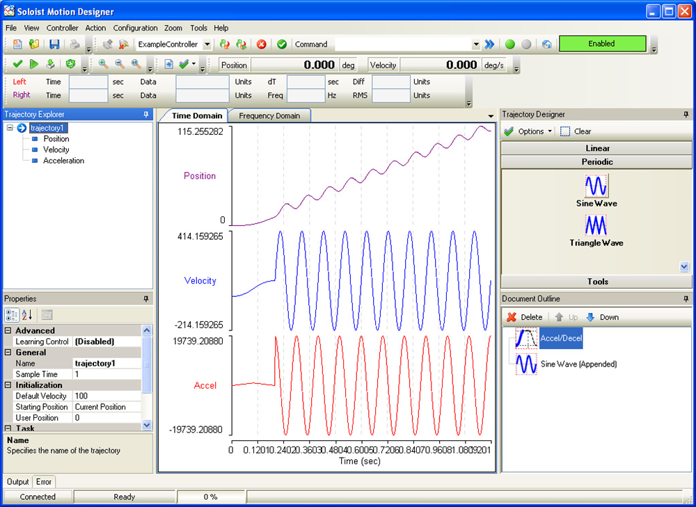The height and width of the screenshot is (507, 696).
Task: Click the Up button in Document Outline
Action: tap(567, 317)
